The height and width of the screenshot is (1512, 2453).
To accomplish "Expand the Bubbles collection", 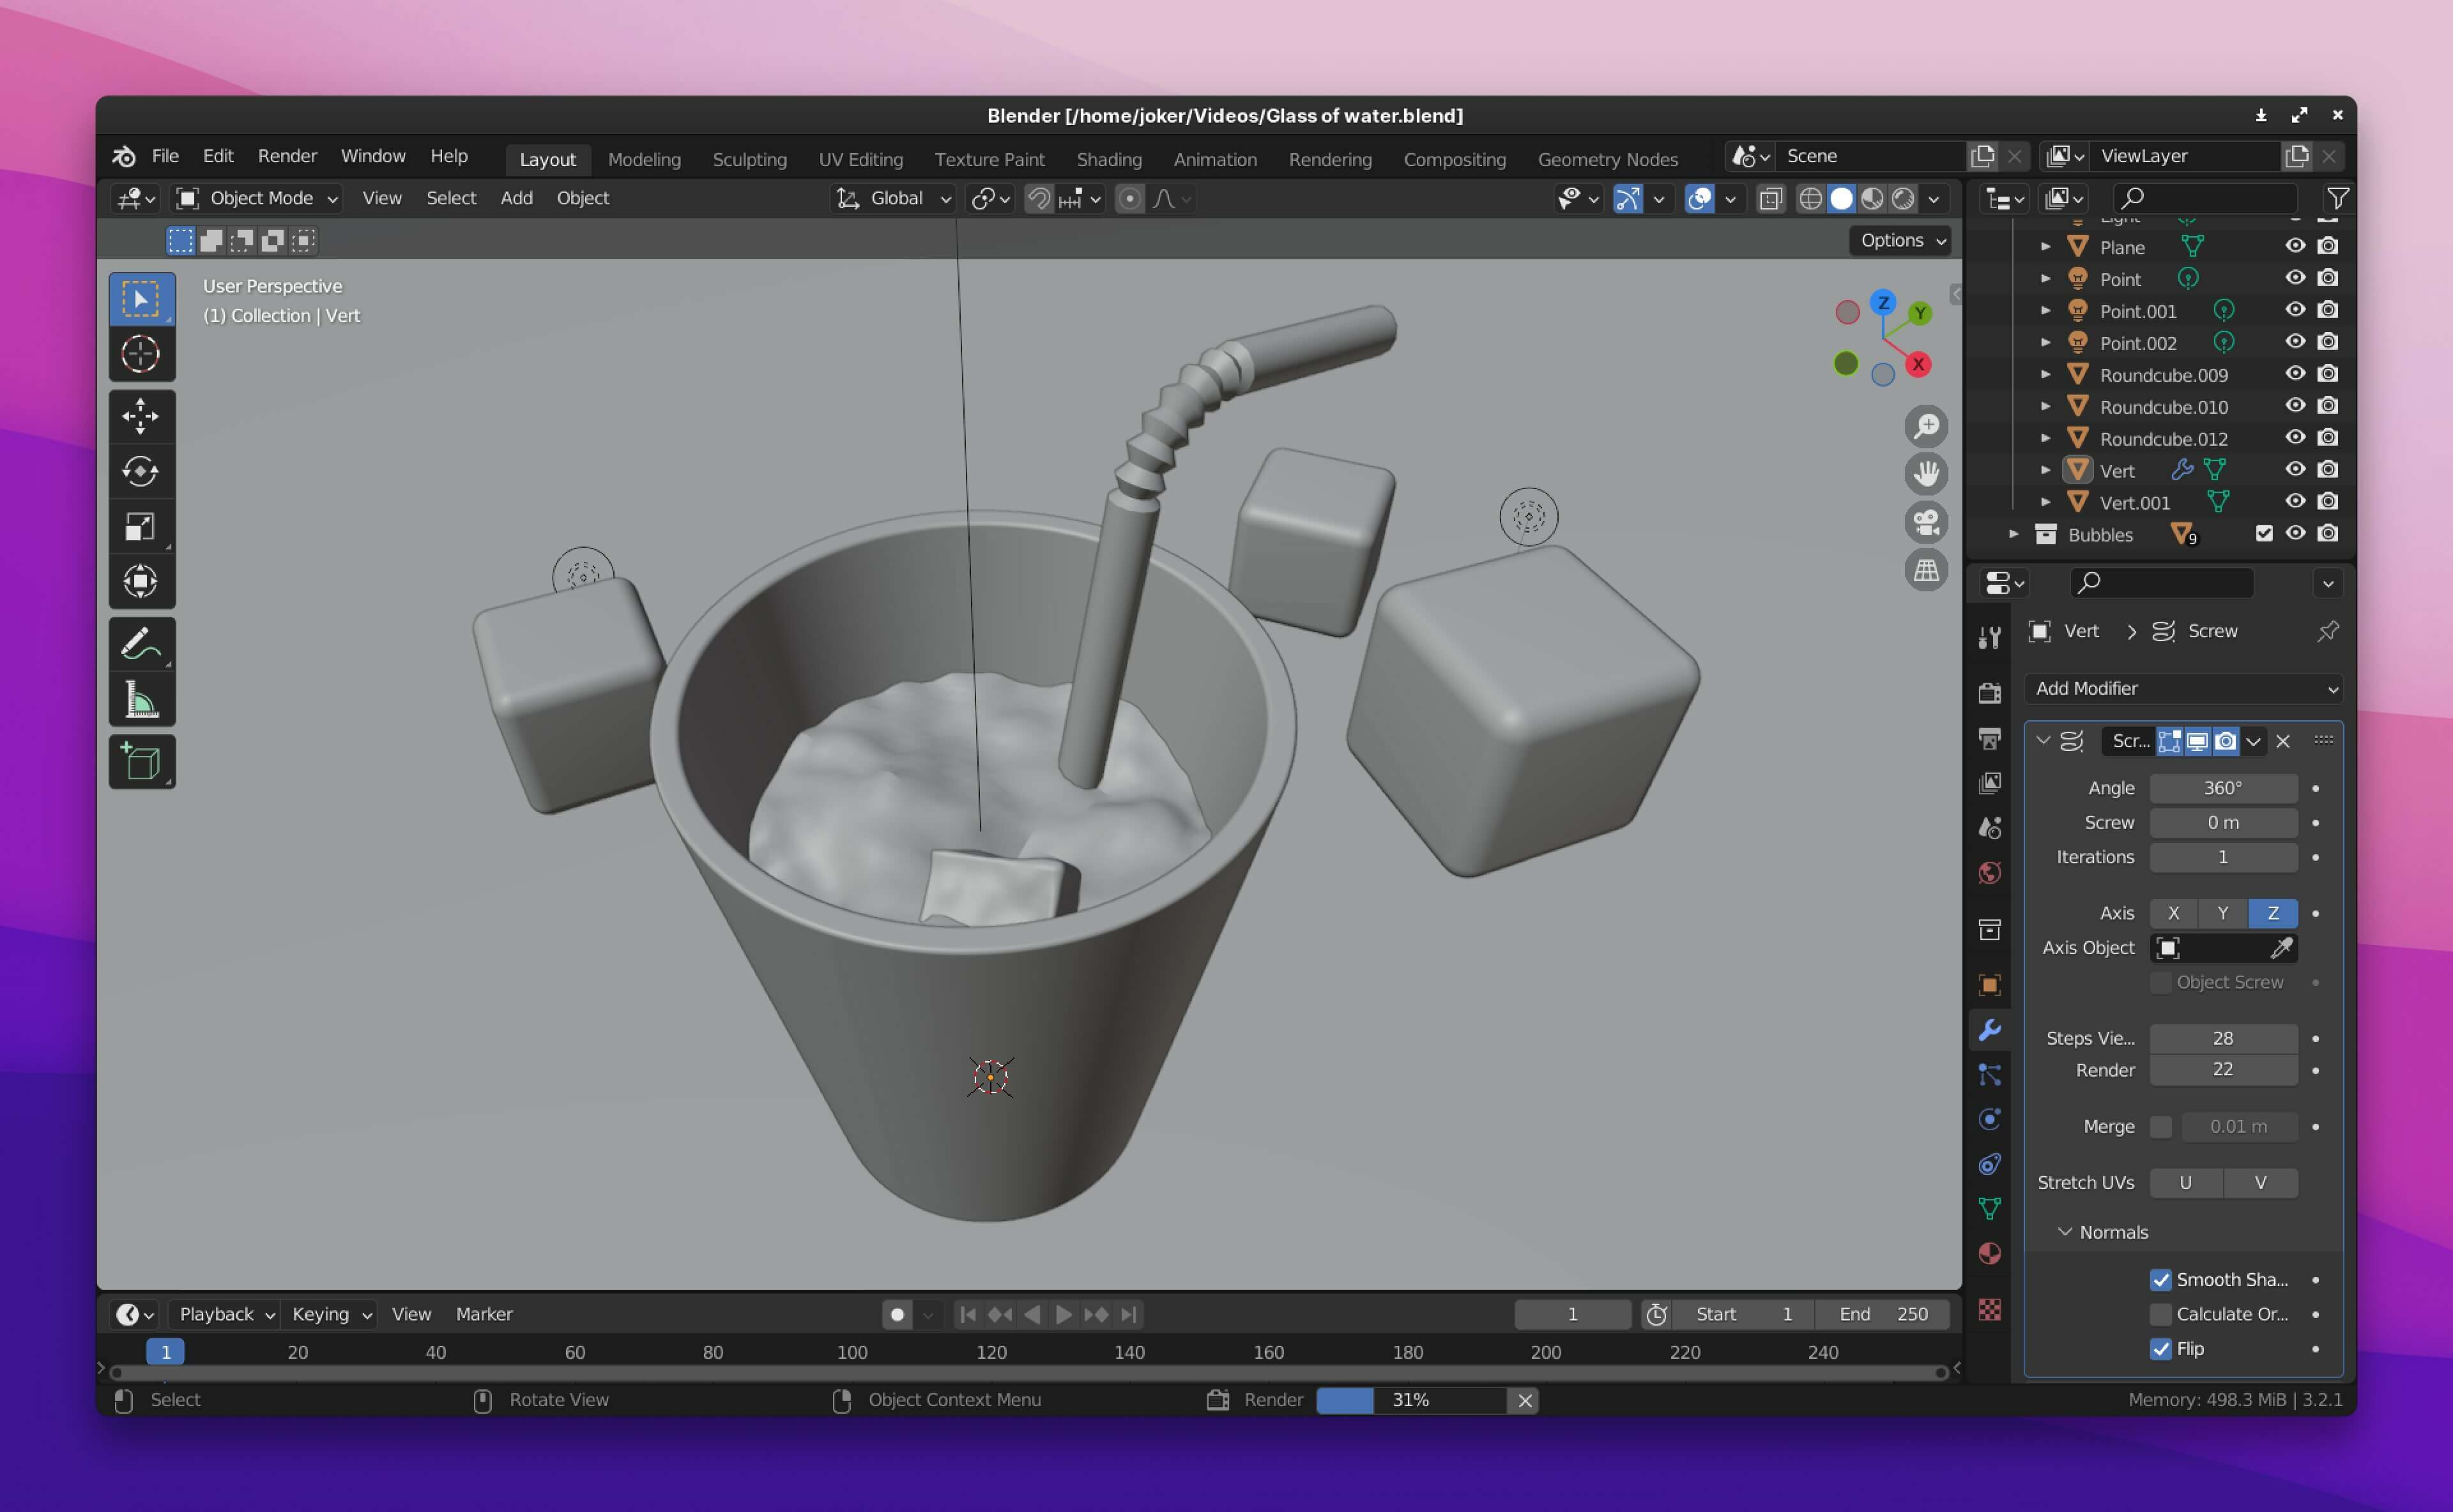I will click(2014, 535).
